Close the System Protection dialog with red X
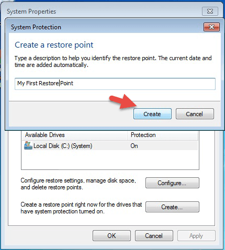 click(211, 27)
